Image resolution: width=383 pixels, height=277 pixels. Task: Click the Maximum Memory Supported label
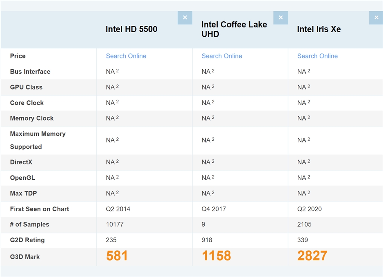[x=38, y=140]
